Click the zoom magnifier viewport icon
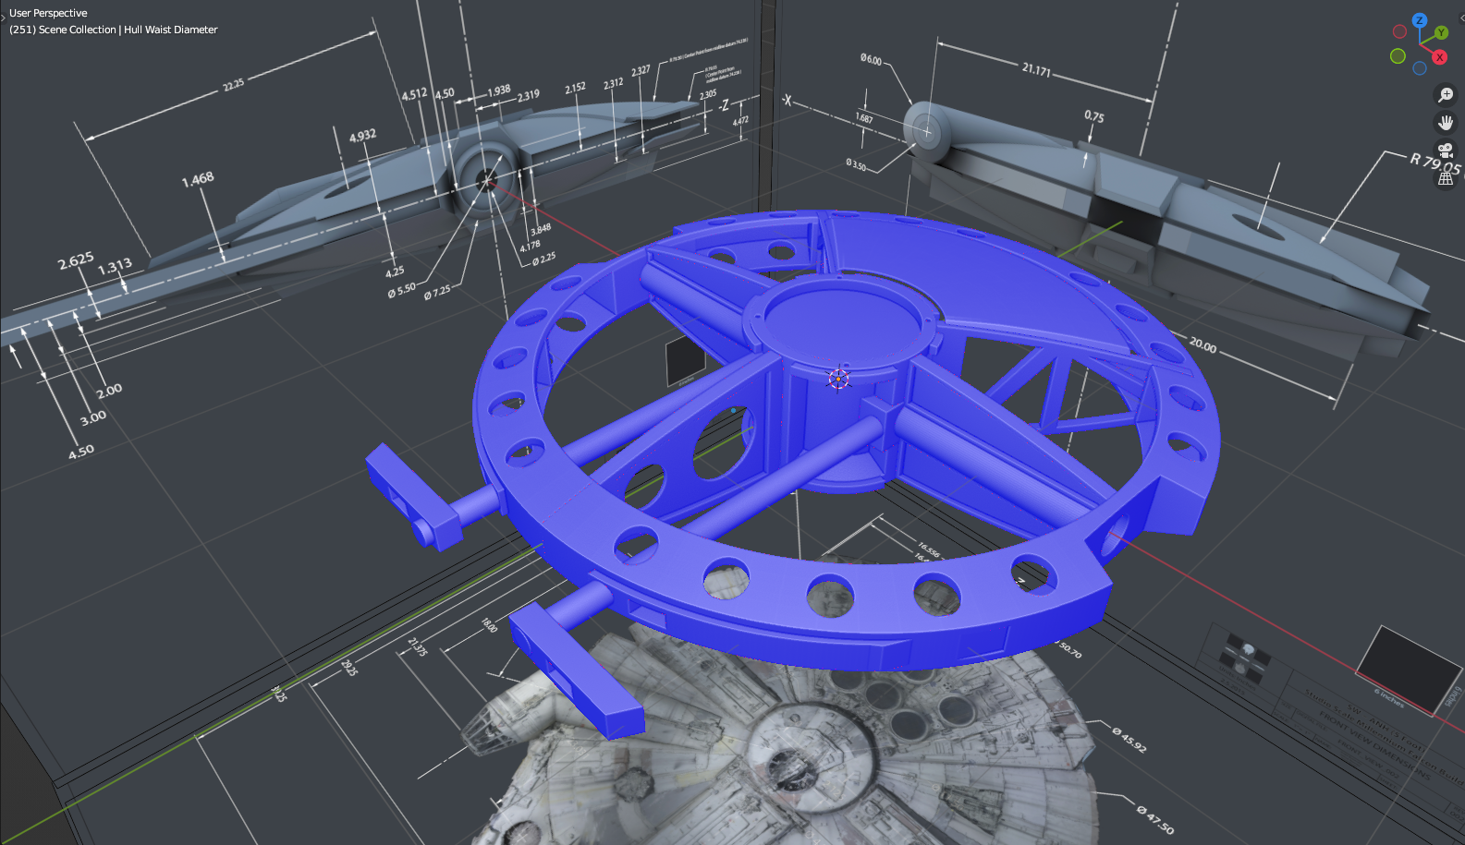The image size is (1465, 845). click(1446, 95)
